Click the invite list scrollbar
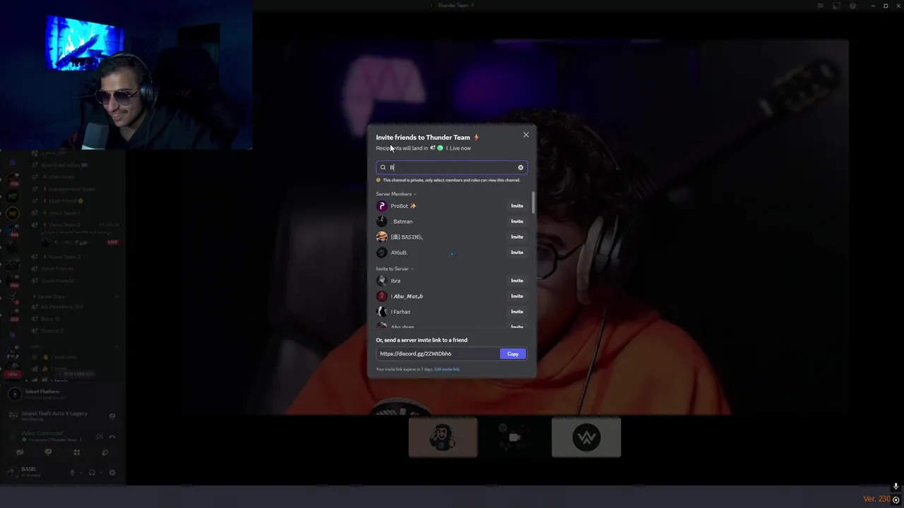Image resolution: width=904 pixels, height=508 pixels. click(533, 203)
